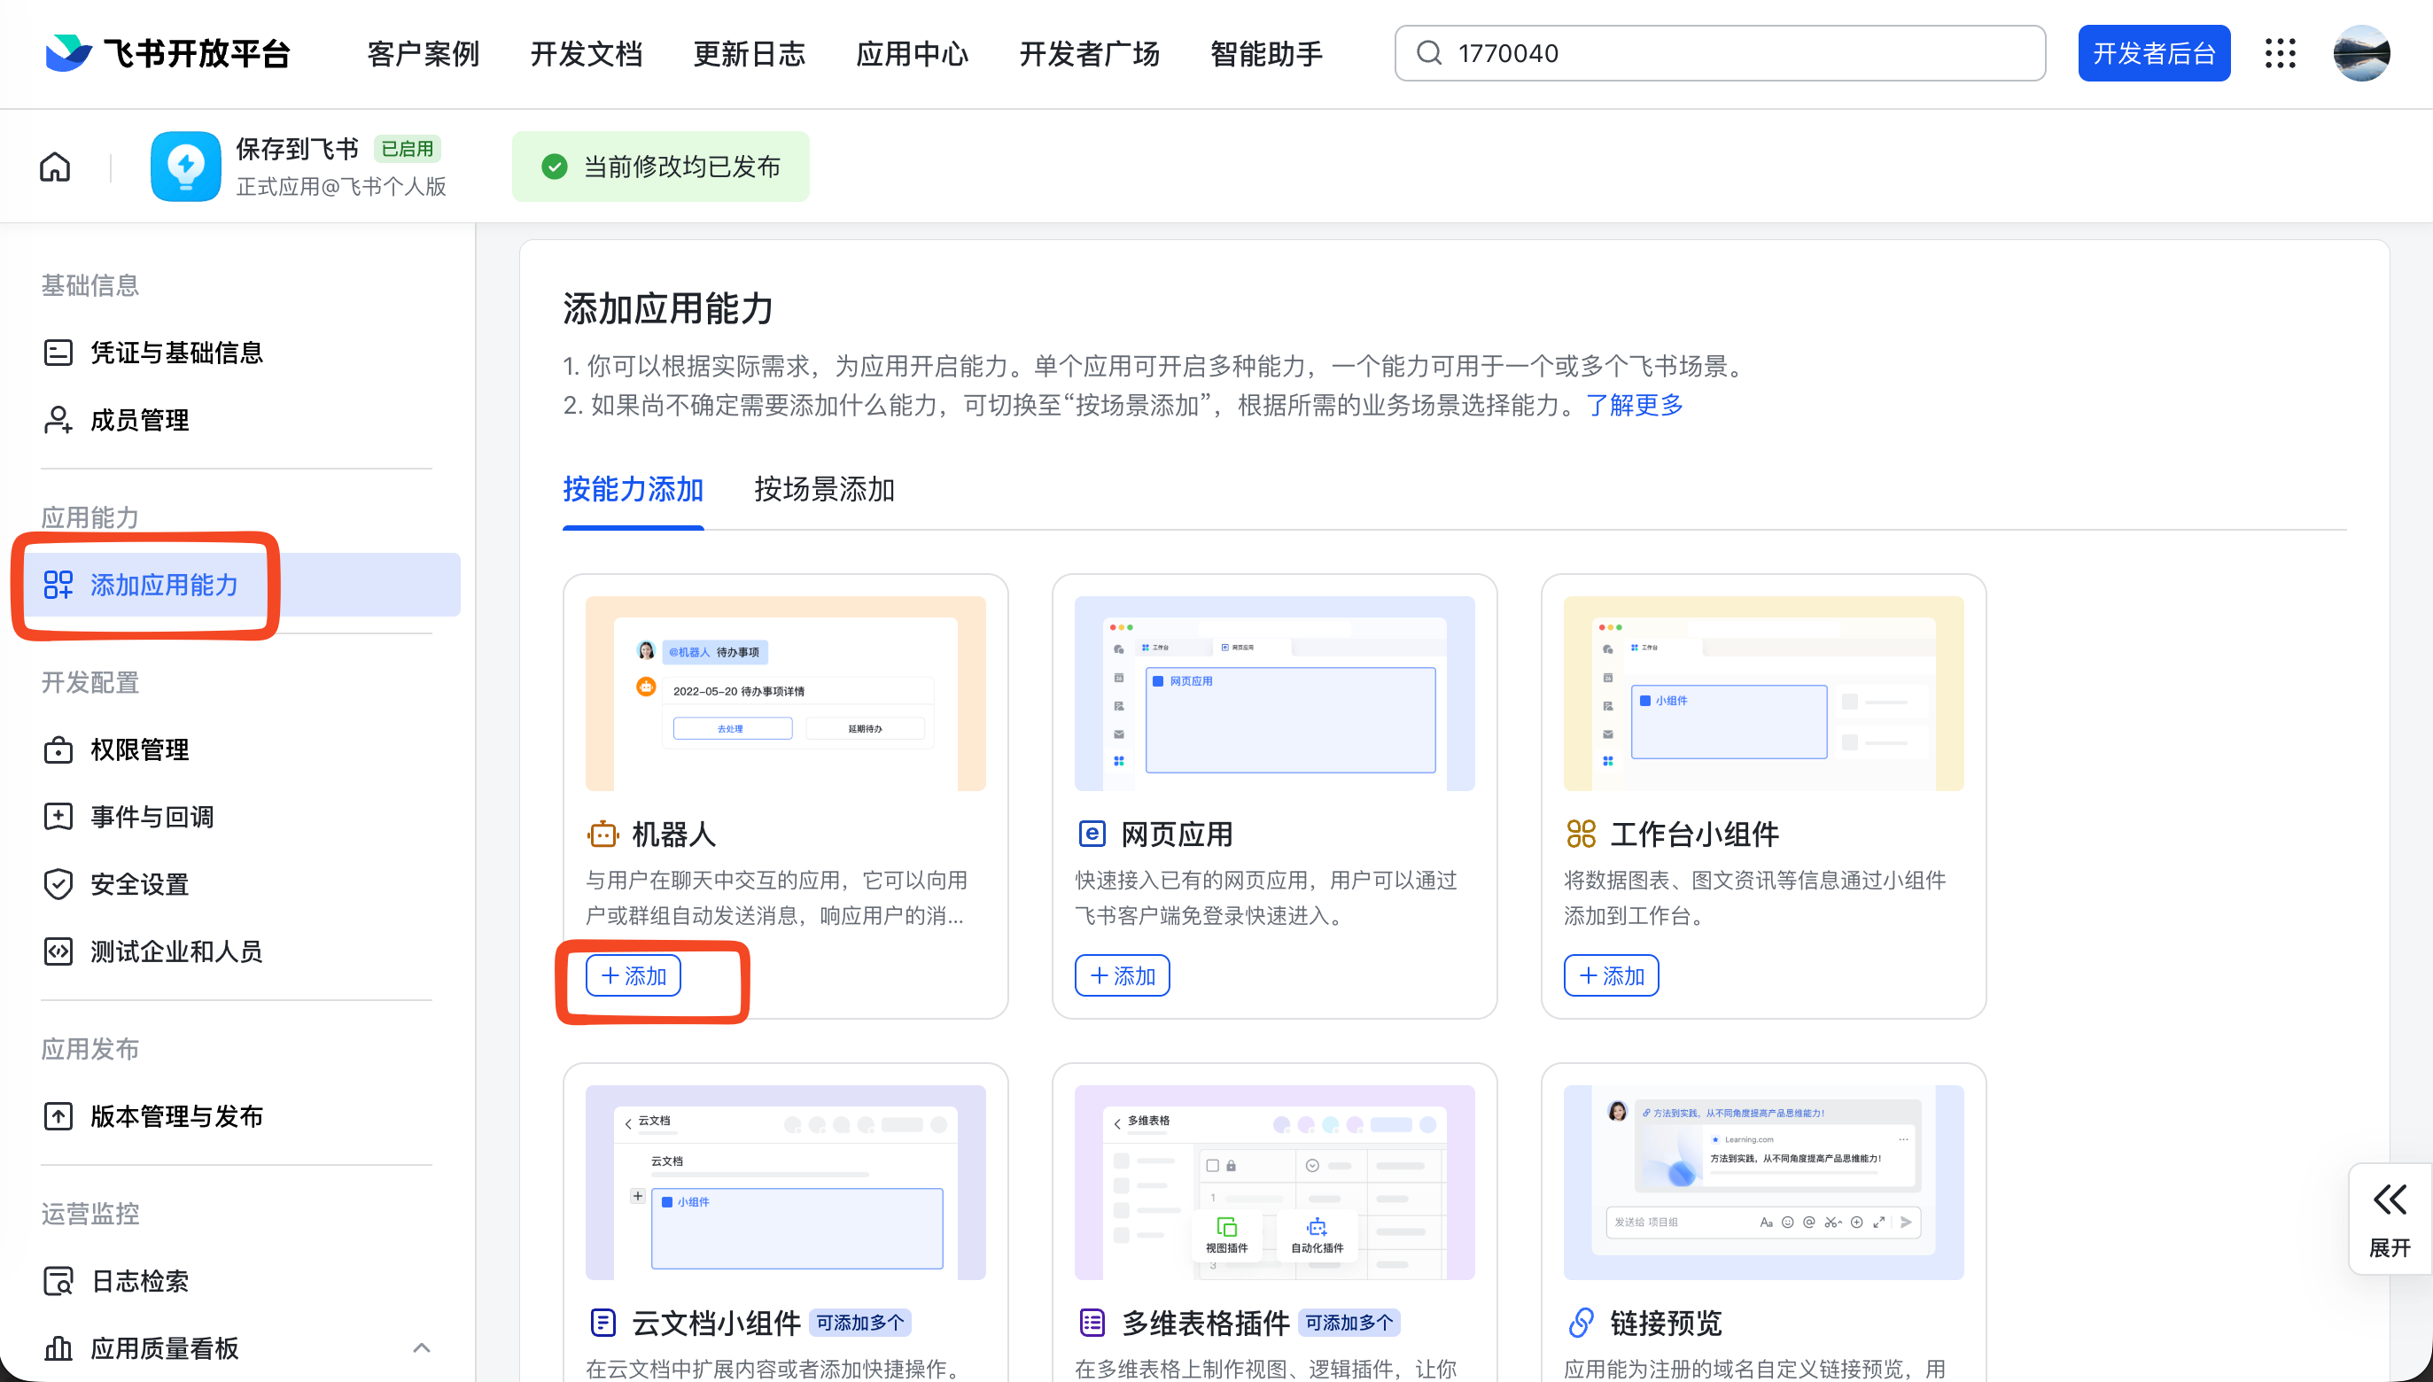Viewport: 2433px width, 1382px height.
Task: Click the 开发者后台 button
Action: [2154, 52]
